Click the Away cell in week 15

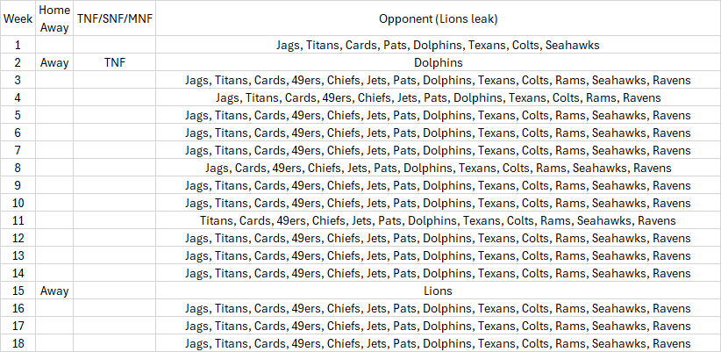click(x=54, y=291)
